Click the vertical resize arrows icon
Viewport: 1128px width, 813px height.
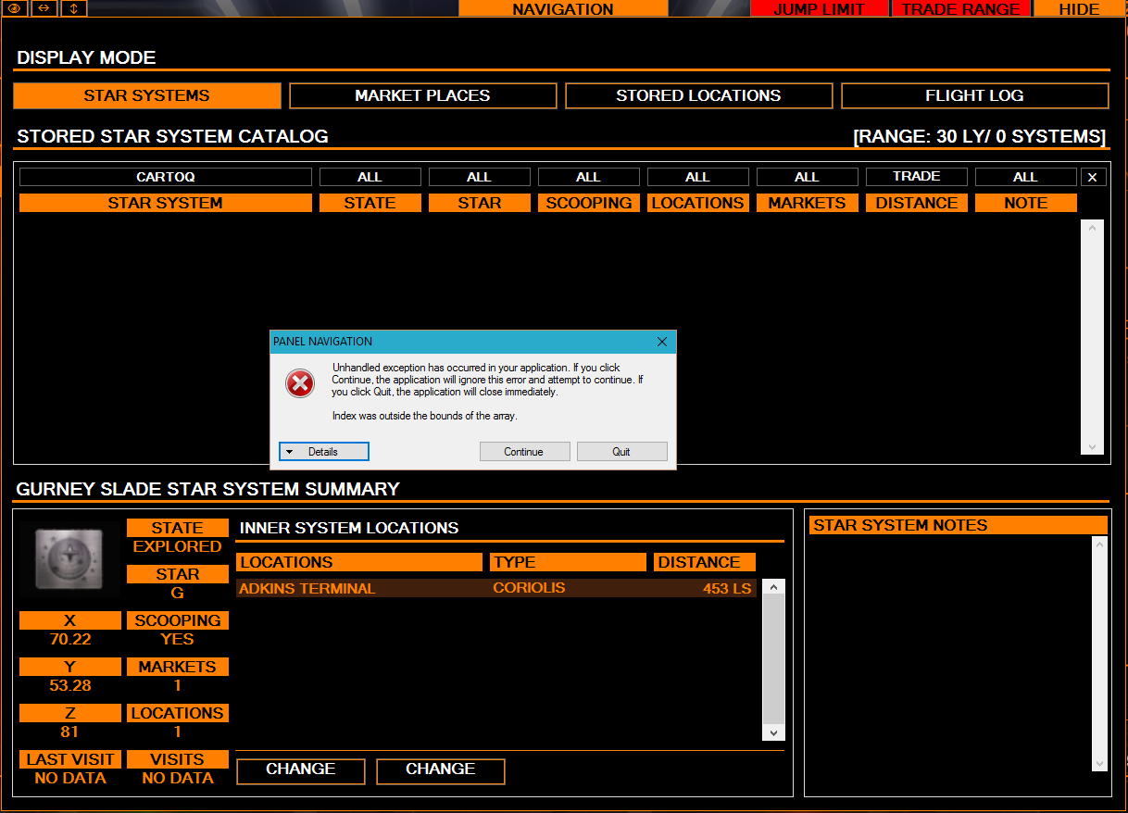pos(73,8)
